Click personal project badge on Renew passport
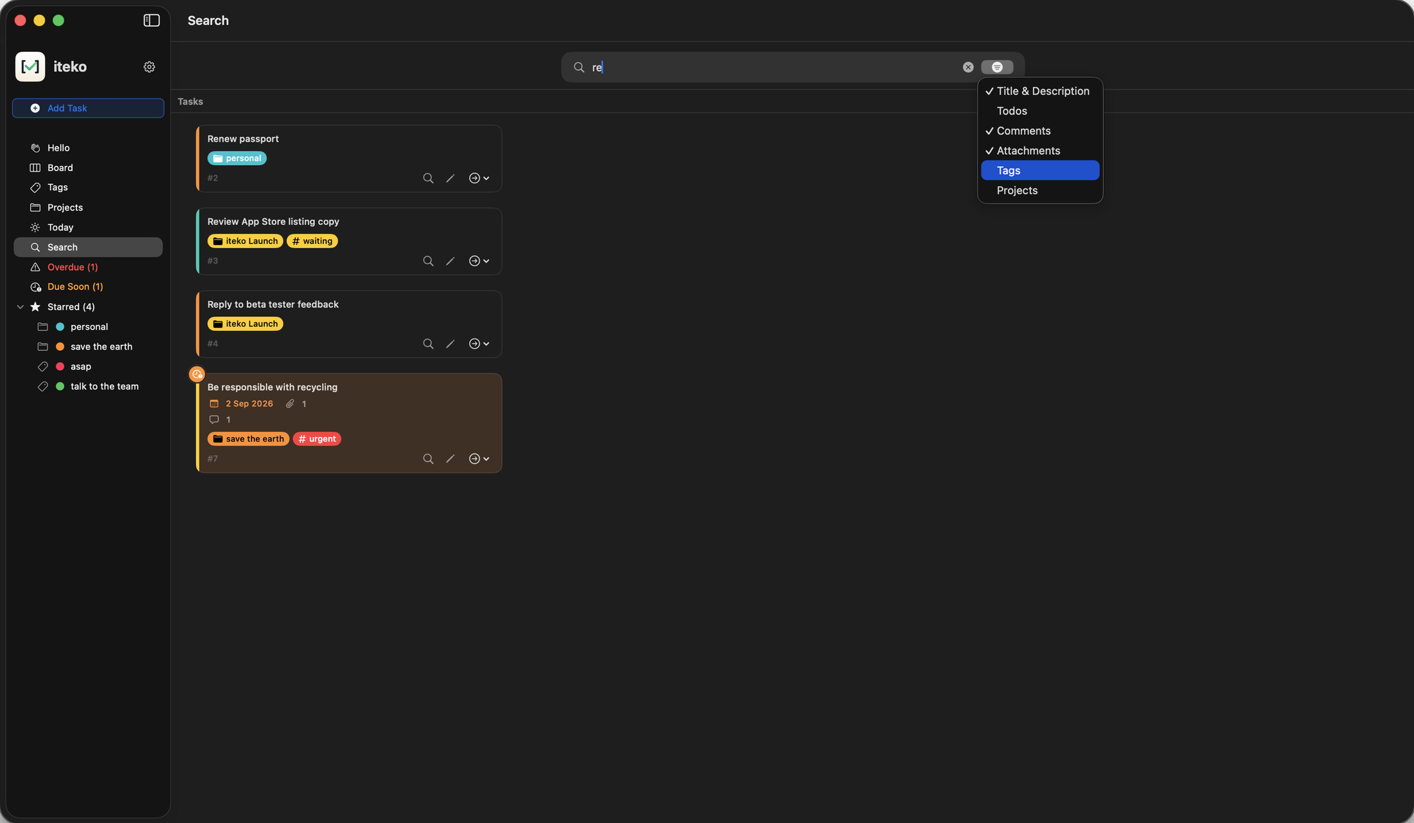This screenshot has height=823, width=1414. coord(237,158)
